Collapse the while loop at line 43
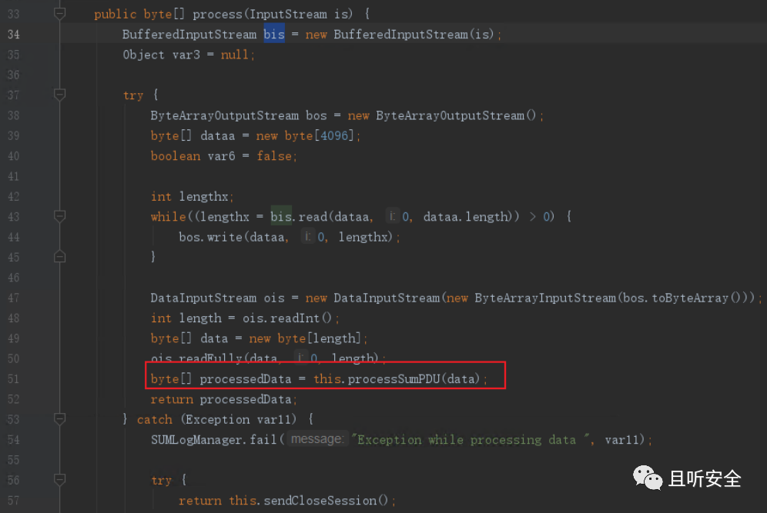 (x=59, y=216)
